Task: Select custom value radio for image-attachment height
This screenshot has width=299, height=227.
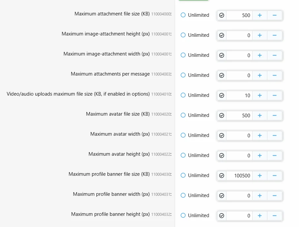Action: [222, 35]
